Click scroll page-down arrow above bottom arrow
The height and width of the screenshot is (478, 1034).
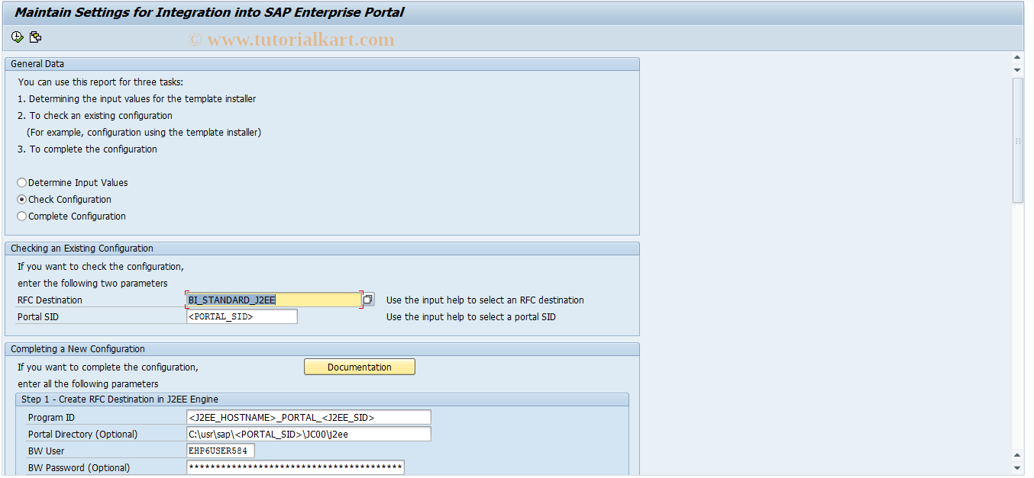click(x=1017, y=454)
